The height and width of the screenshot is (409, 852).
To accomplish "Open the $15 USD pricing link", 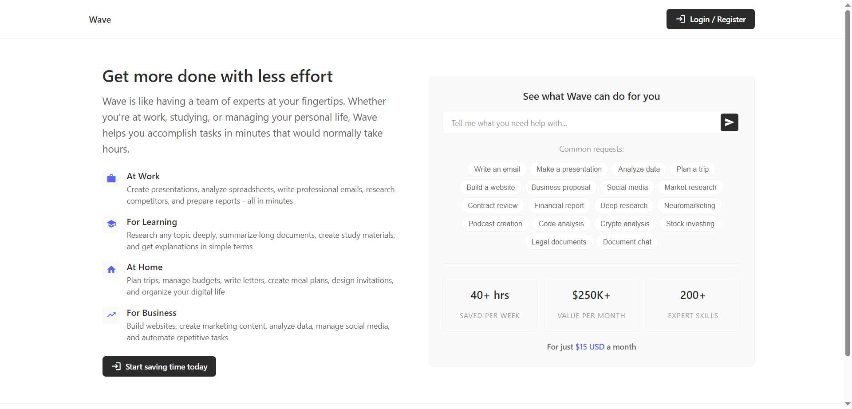I will [590, 346].
